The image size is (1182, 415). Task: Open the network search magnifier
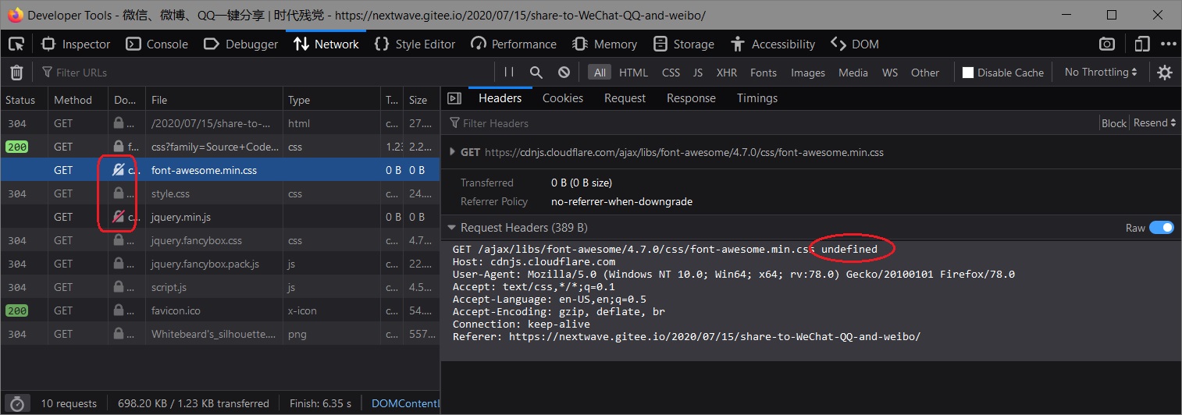536,73
